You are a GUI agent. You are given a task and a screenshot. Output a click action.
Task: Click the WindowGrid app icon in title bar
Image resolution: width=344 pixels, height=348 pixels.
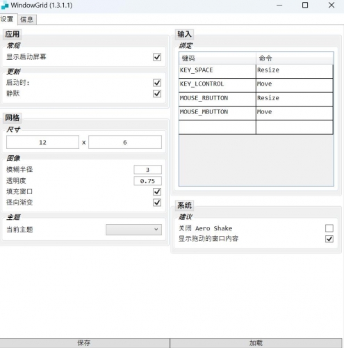5,6
